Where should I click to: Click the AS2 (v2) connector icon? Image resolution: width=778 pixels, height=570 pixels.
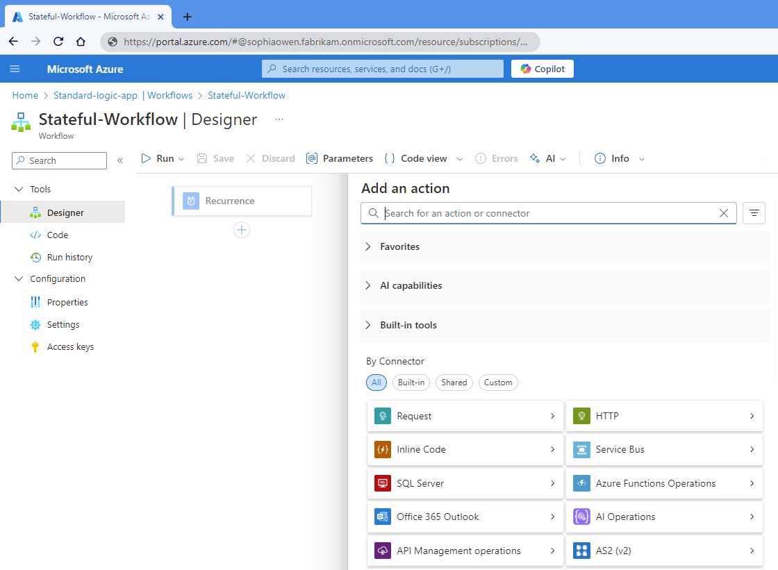581,551
